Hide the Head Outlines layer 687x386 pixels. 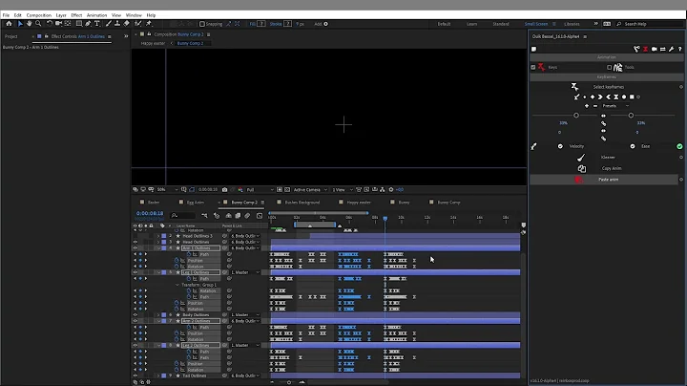135,242
